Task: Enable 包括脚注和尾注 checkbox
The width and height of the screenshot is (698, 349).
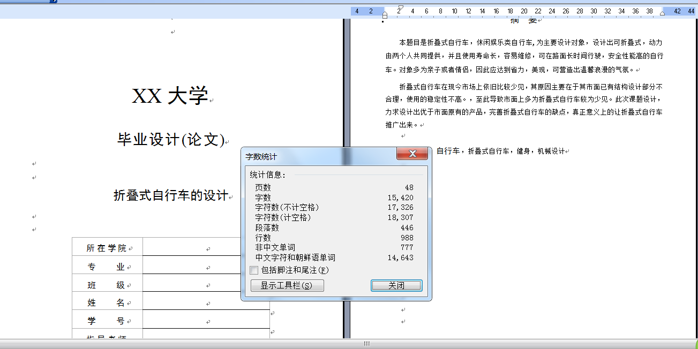Action: pos(254,270)
